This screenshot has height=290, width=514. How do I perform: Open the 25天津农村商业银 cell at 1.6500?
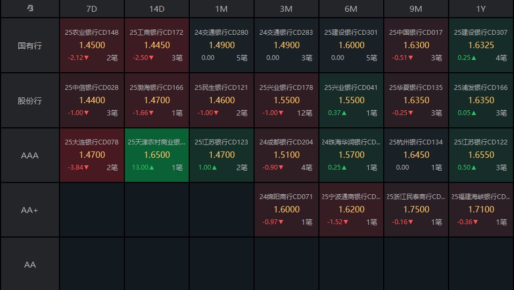click(157, 155)
